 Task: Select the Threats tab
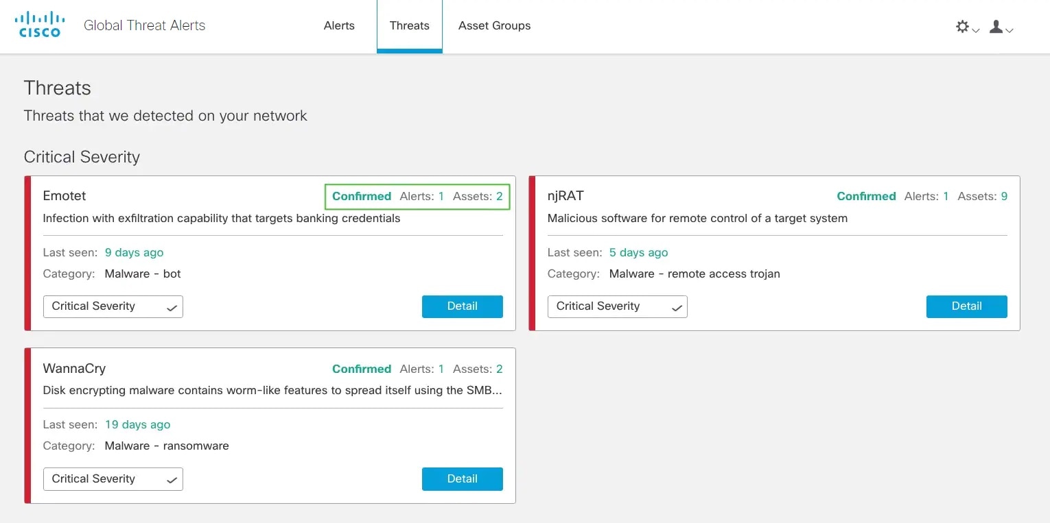[x=410, y=25]
